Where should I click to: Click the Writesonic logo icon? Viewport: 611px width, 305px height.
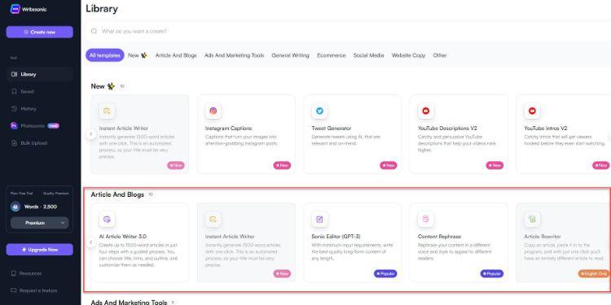pyautogui.click(x=15, y=9)
